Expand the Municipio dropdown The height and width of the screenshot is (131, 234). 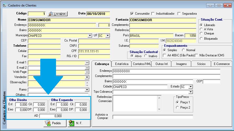(90, 35)
